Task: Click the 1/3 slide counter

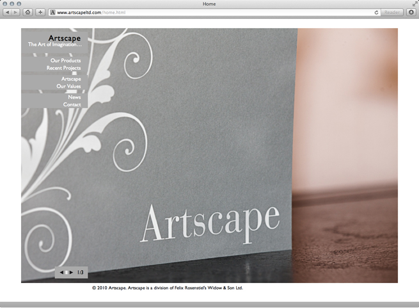Action: pyautogui.click(x=80, y=272)
